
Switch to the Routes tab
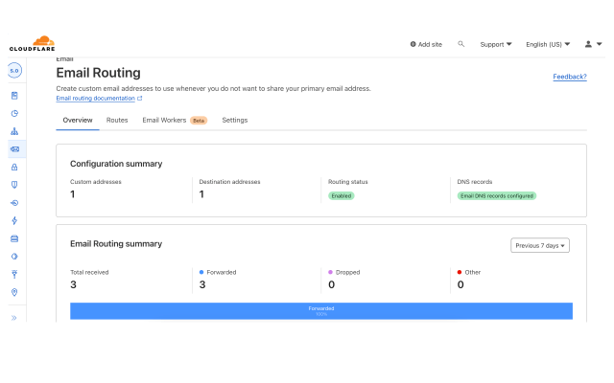coord(117,120)
